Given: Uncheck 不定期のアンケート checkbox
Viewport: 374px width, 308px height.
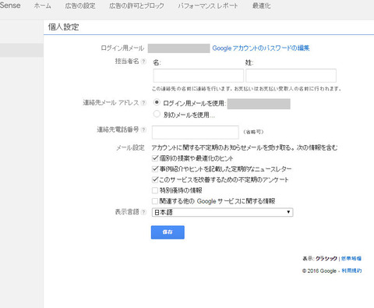Looking at the screenshot, I should click(x=155, y=179).
